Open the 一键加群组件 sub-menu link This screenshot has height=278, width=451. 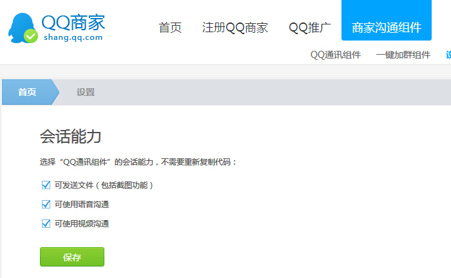(403, 55)
